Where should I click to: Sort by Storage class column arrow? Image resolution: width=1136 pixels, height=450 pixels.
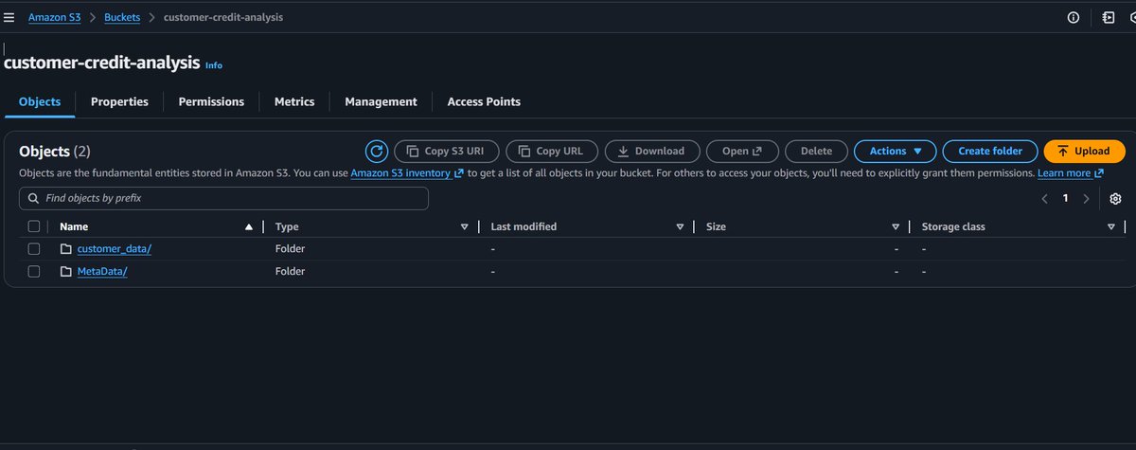pyautogui.click(x=1110, y=227)
